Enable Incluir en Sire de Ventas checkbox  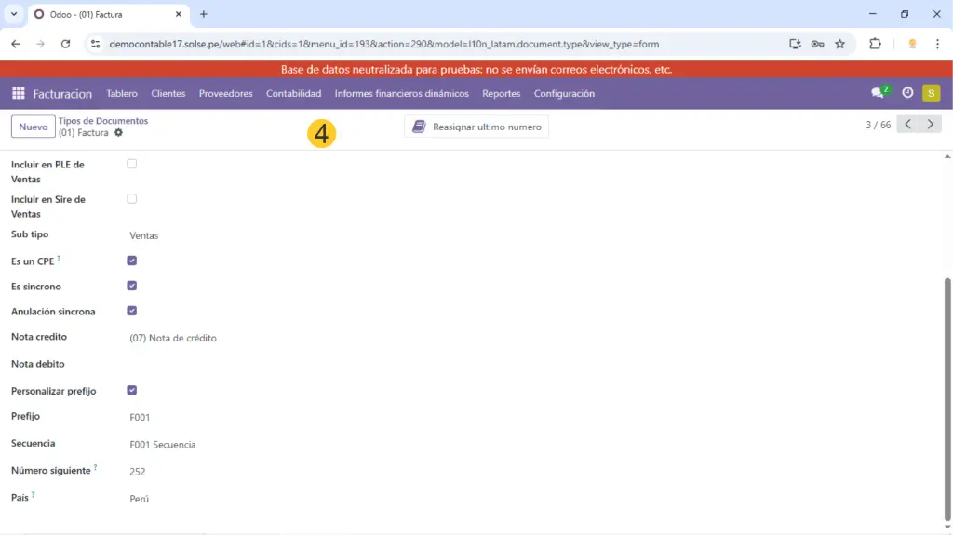tap(131, 198)
